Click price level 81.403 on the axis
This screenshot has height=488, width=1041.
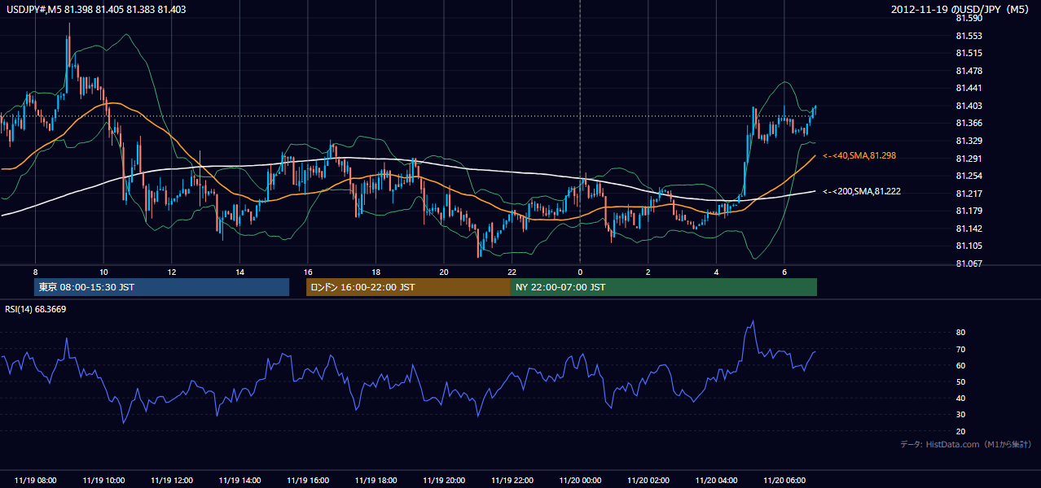(968, 106)
